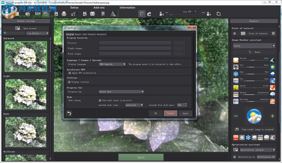Click the Cancel button in Settings
Image resolution: width=282 pixels, height=163 pixels.
(170, 113)
